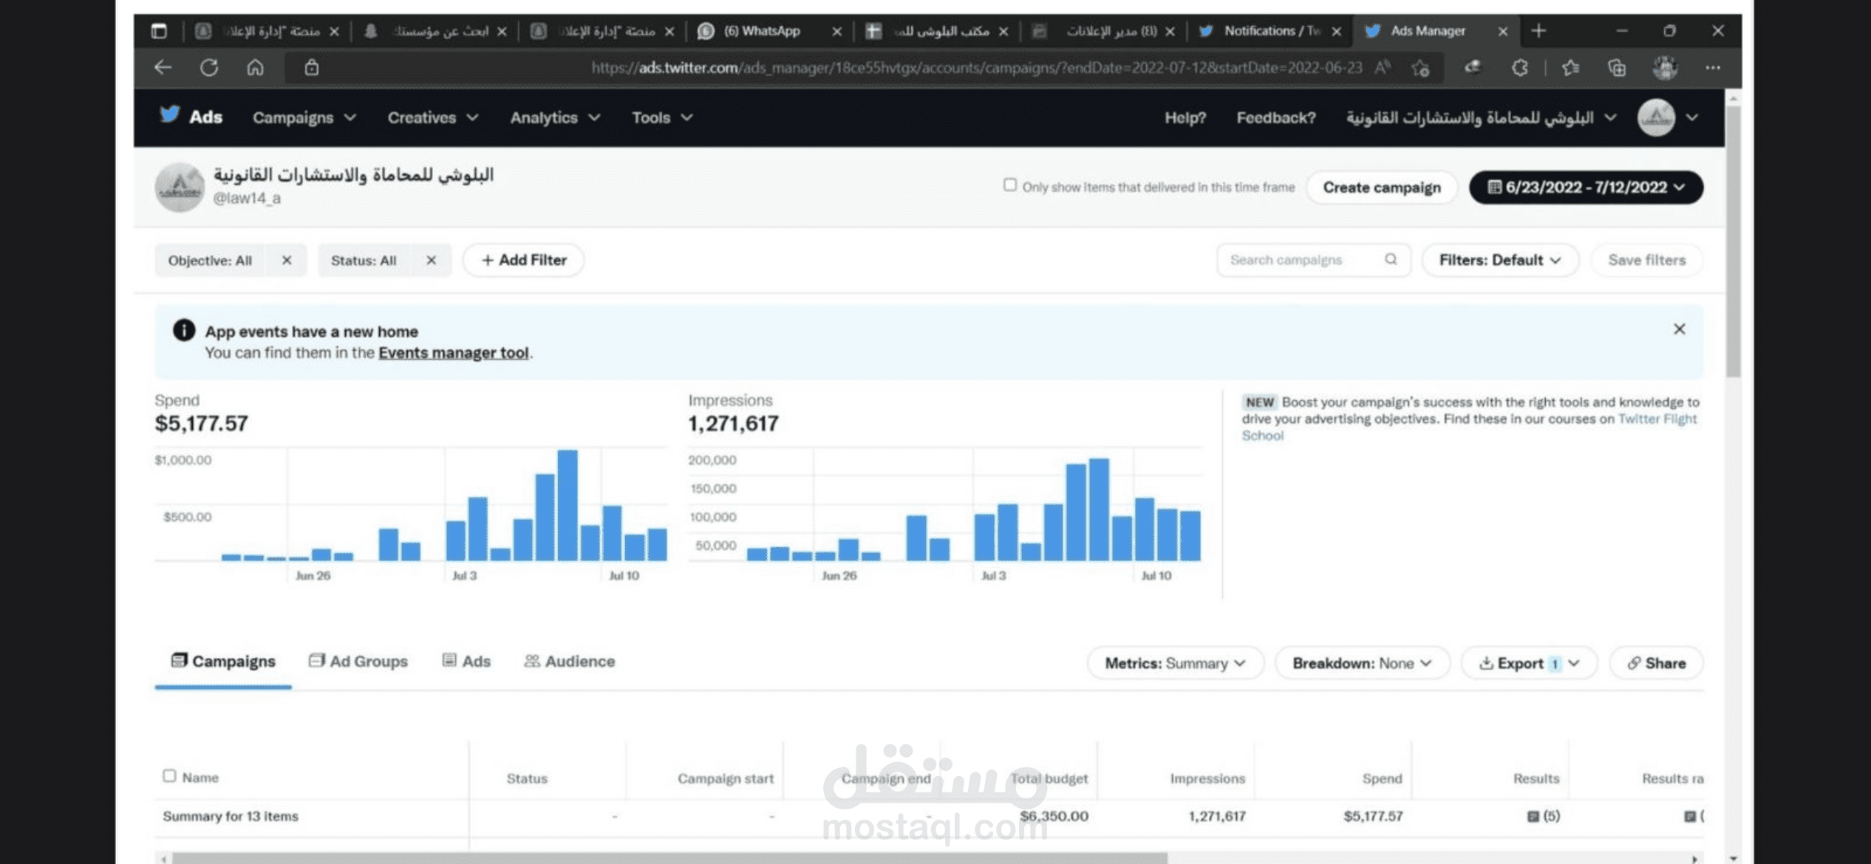Click the Feedback? link in navbar
1871x864 pixels.
[1276, 117]
